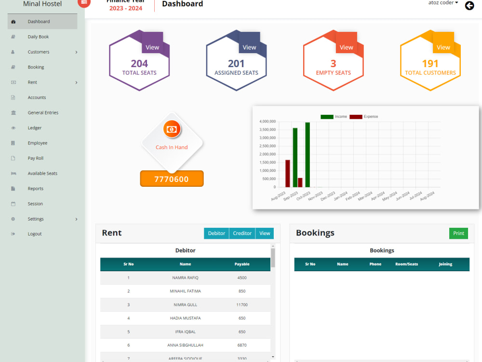This screenshot has height=362, width=482.
Task: Click the Employee building icon
Action: click(x=13, y=143)
